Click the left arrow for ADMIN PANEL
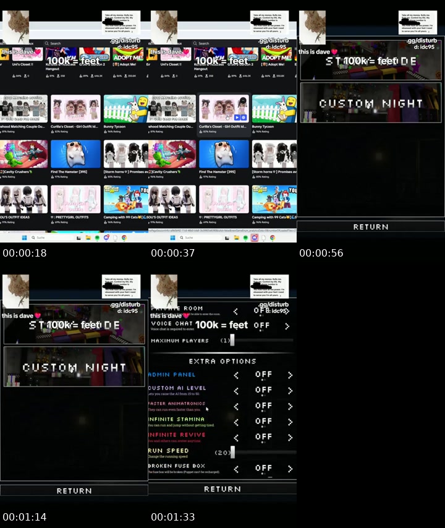This screenshot has height=528, width=445. [236, 375]
